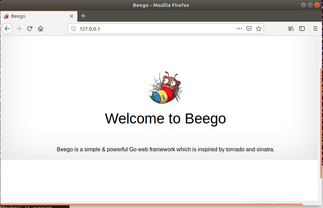Save the page to Pocket
The image size is (323, 208).
249,29
